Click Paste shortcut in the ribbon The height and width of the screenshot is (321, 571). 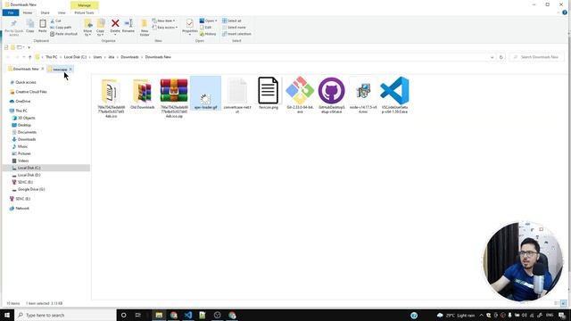pos(63,34)
